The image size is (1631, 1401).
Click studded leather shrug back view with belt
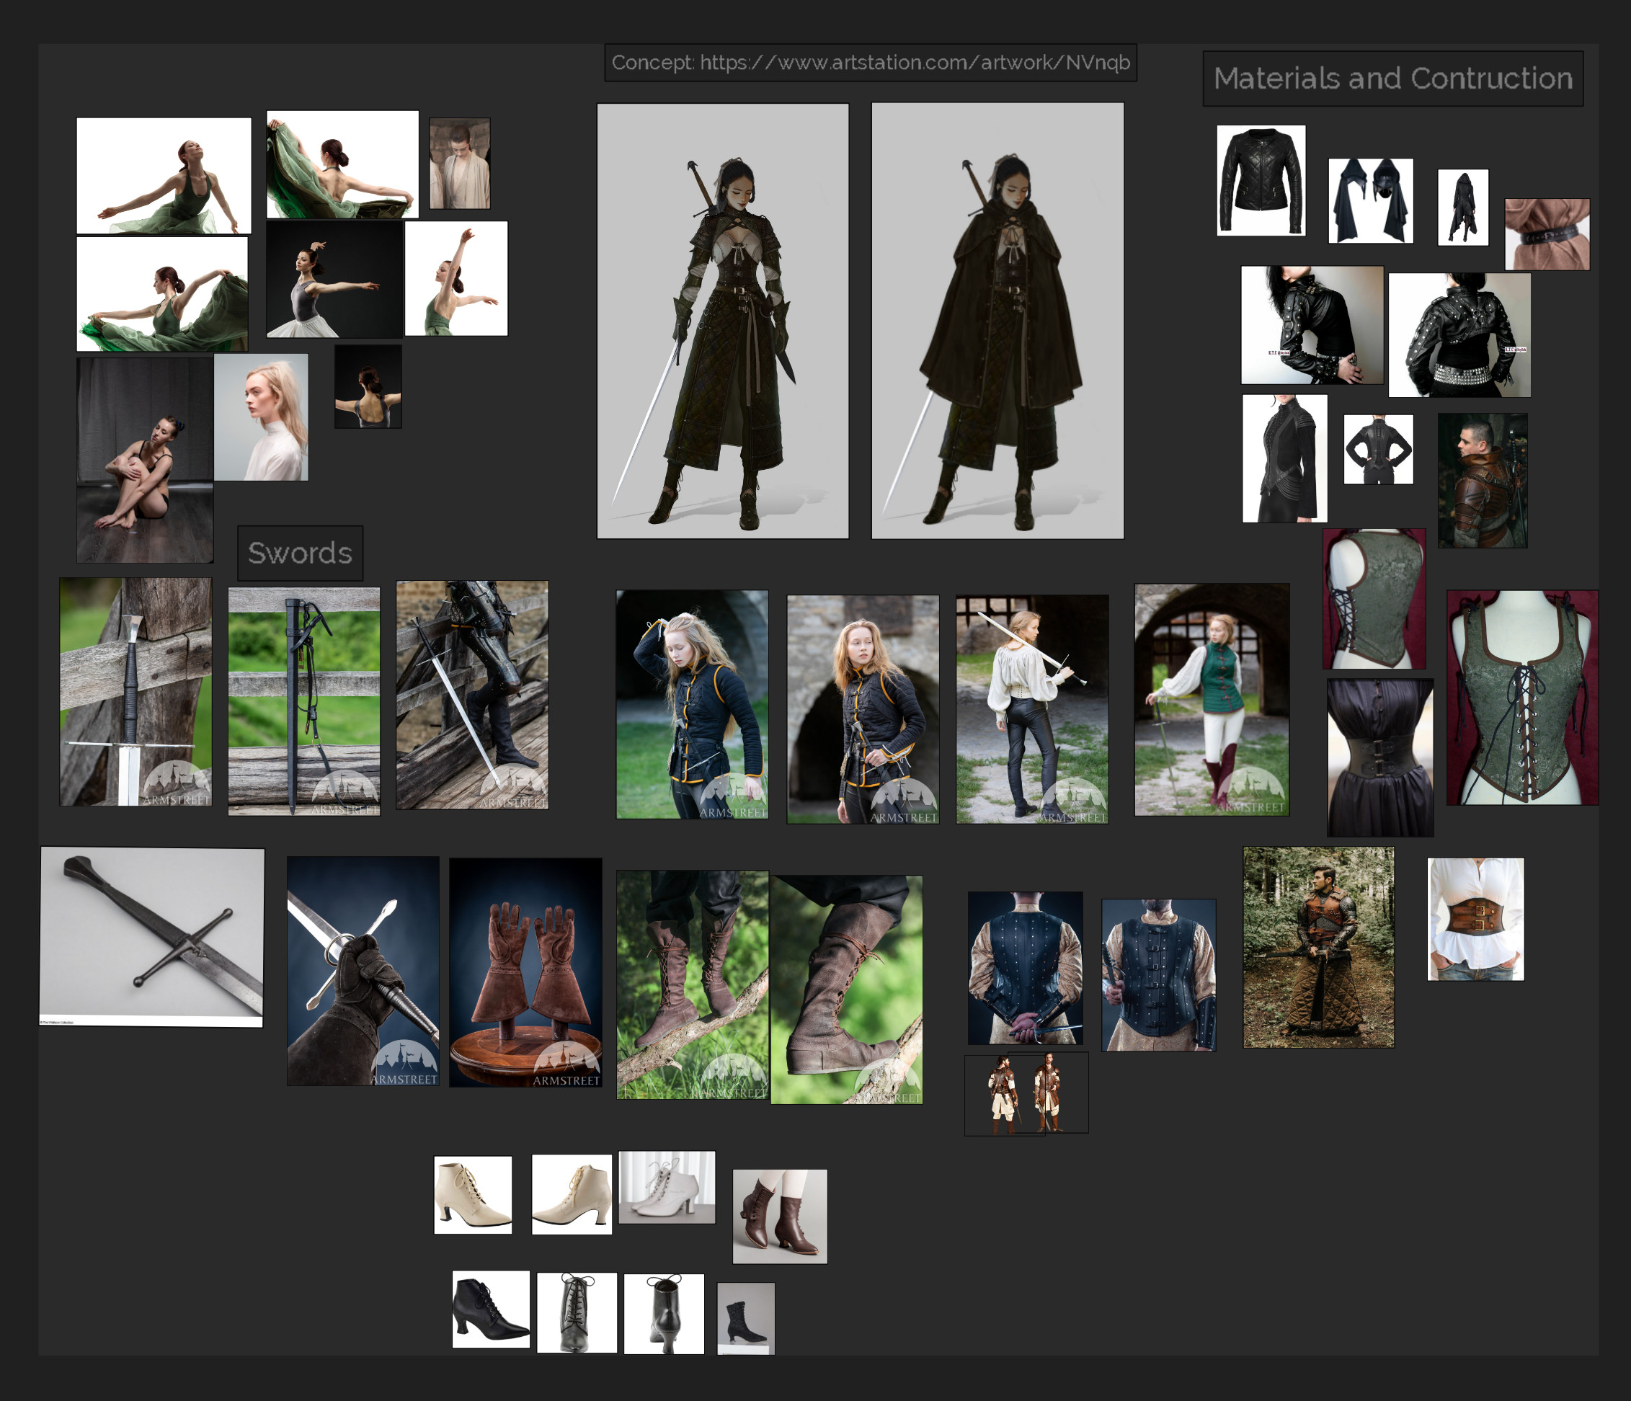click(1459, 334)
